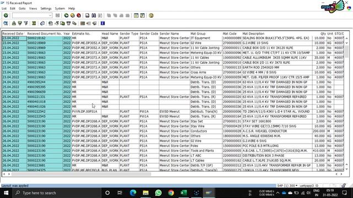Select the Qty column header

click(x=319, y=34)
